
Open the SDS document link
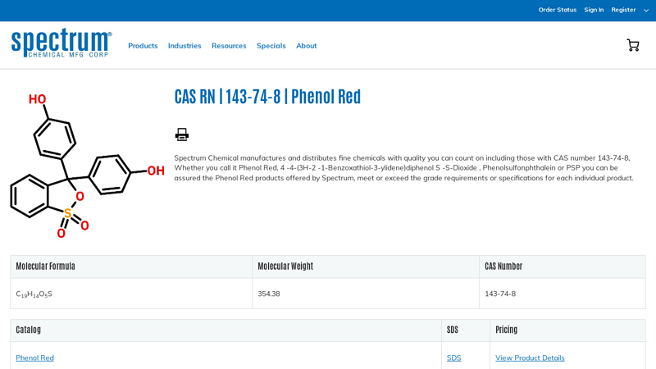[x=453, y=358]
